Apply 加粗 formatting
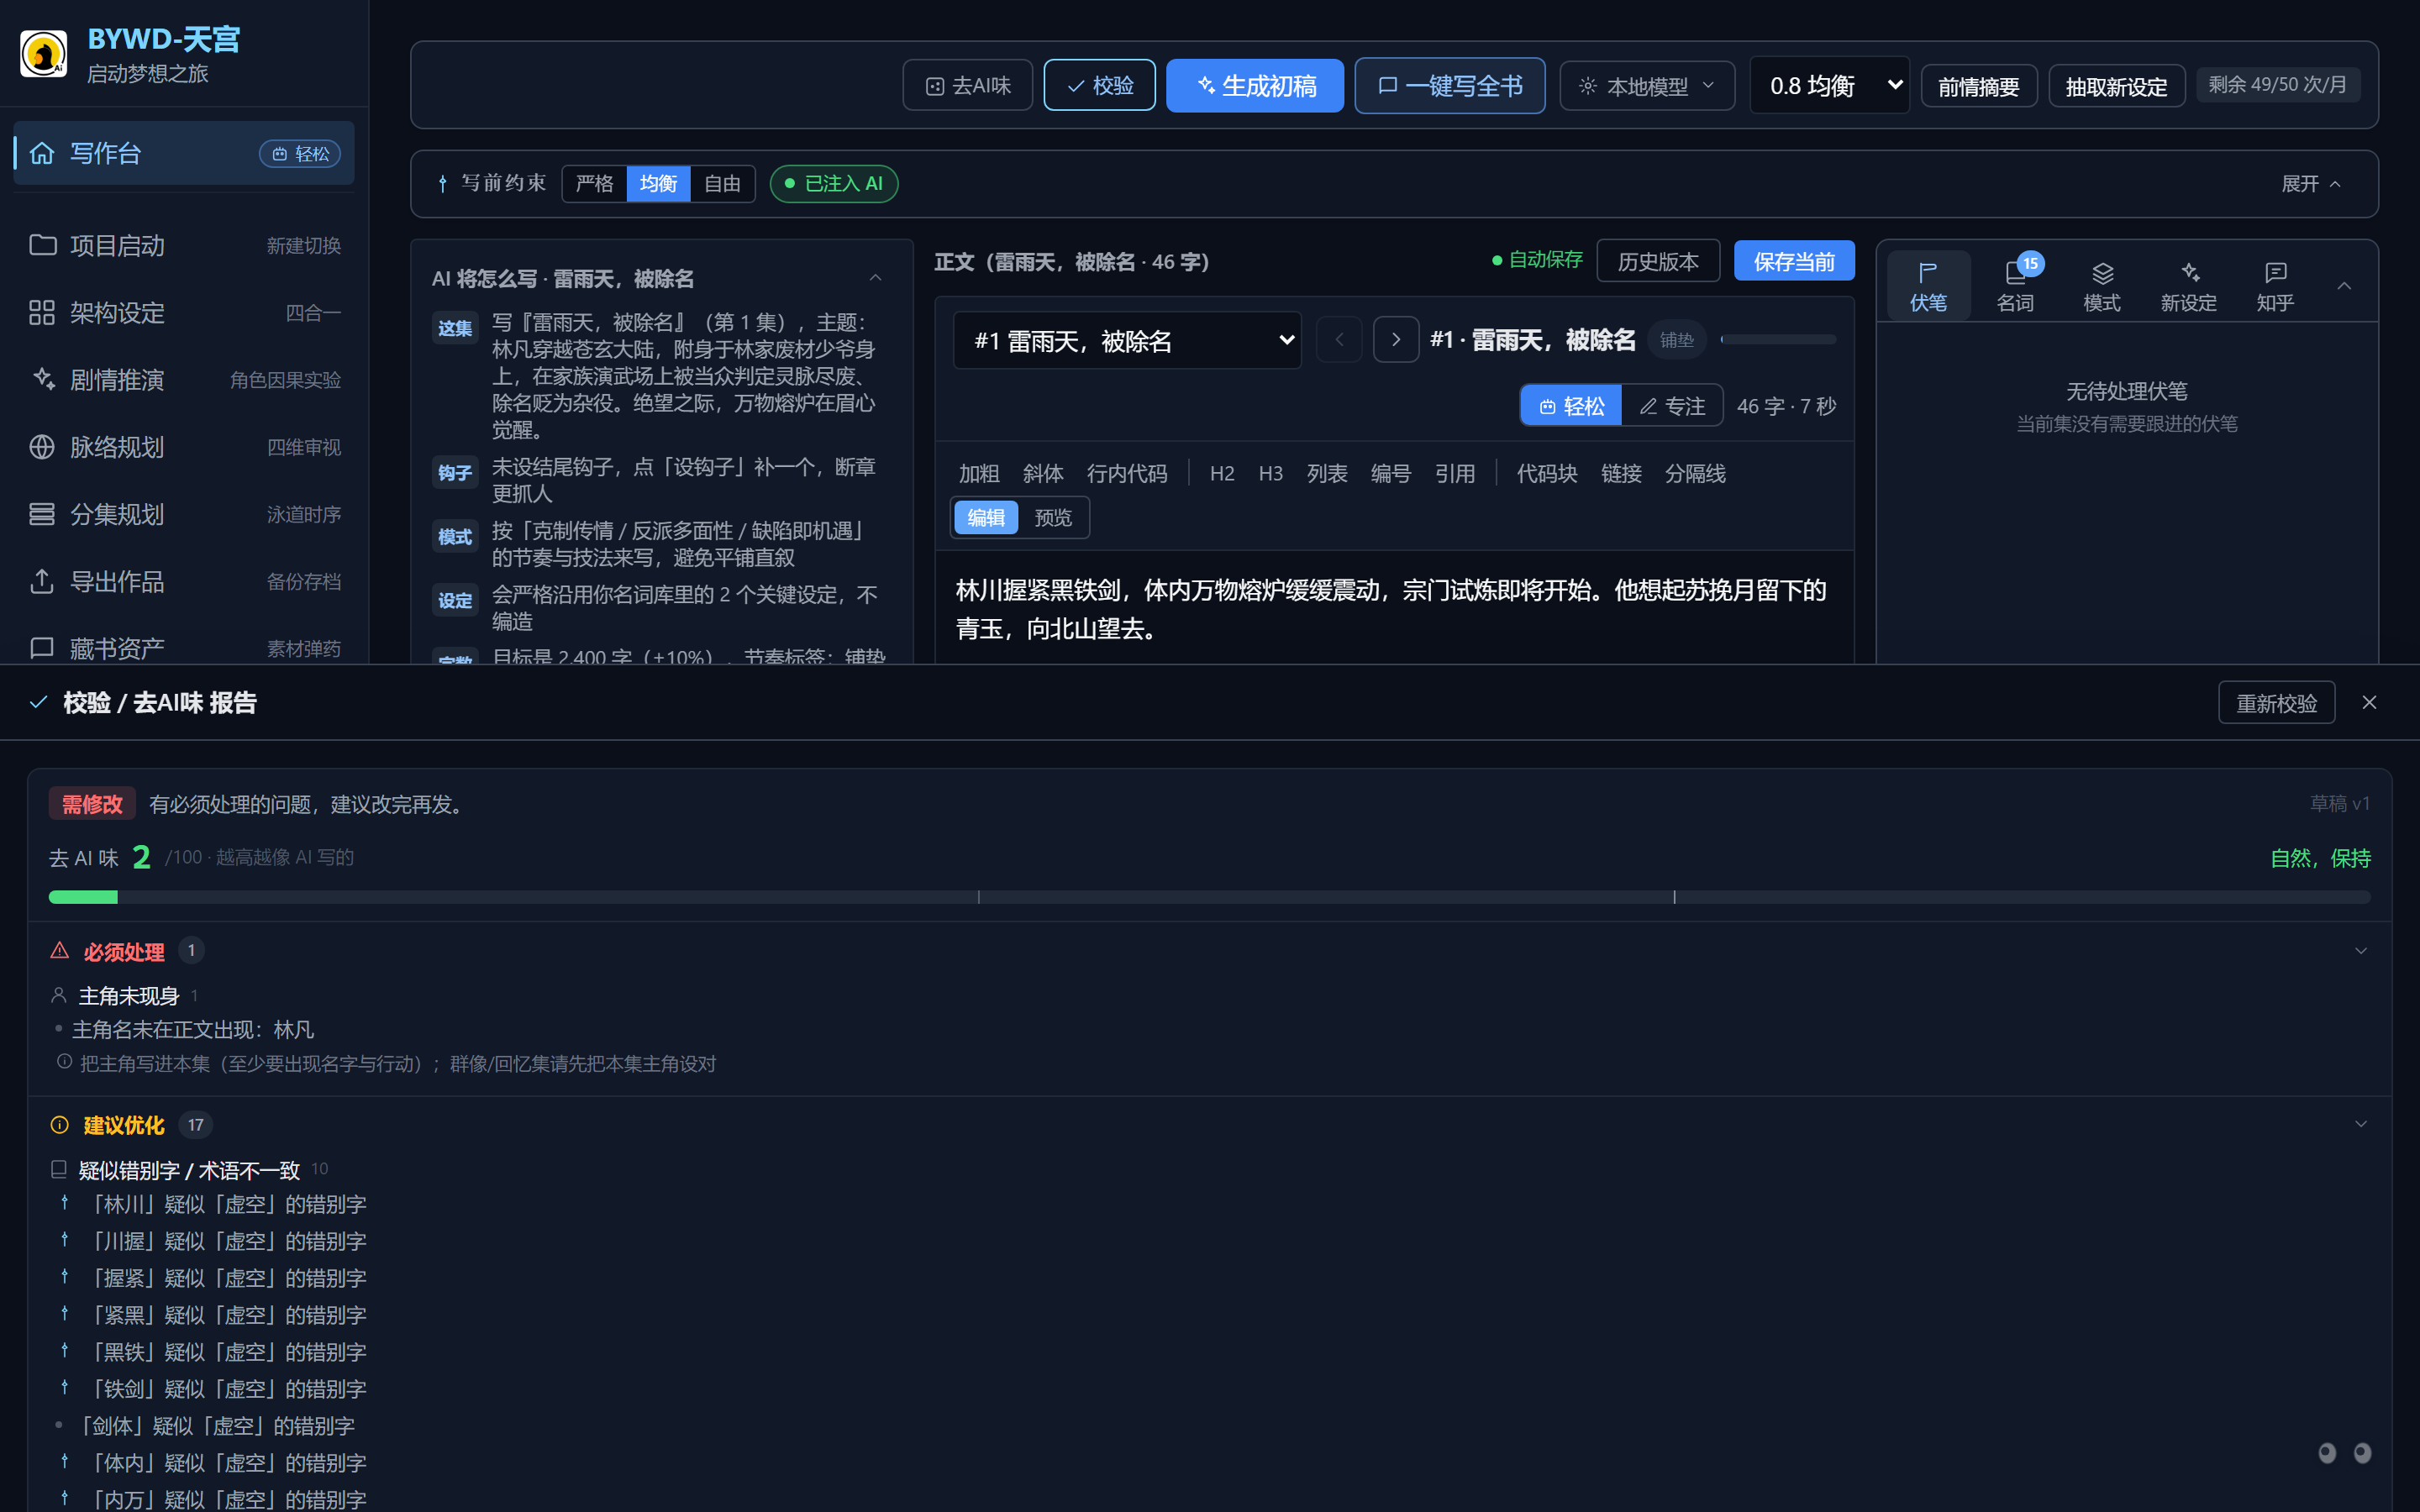Screen dimensions: 2420x1512 (979, 474)
